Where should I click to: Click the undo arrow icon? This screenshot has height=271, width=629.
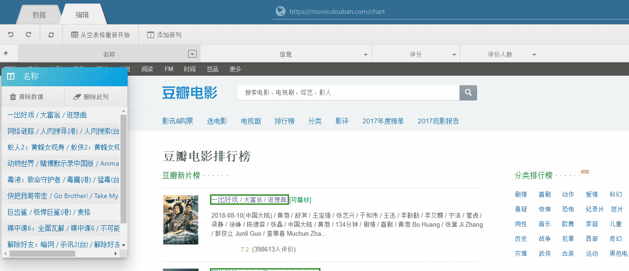(10, 35)
